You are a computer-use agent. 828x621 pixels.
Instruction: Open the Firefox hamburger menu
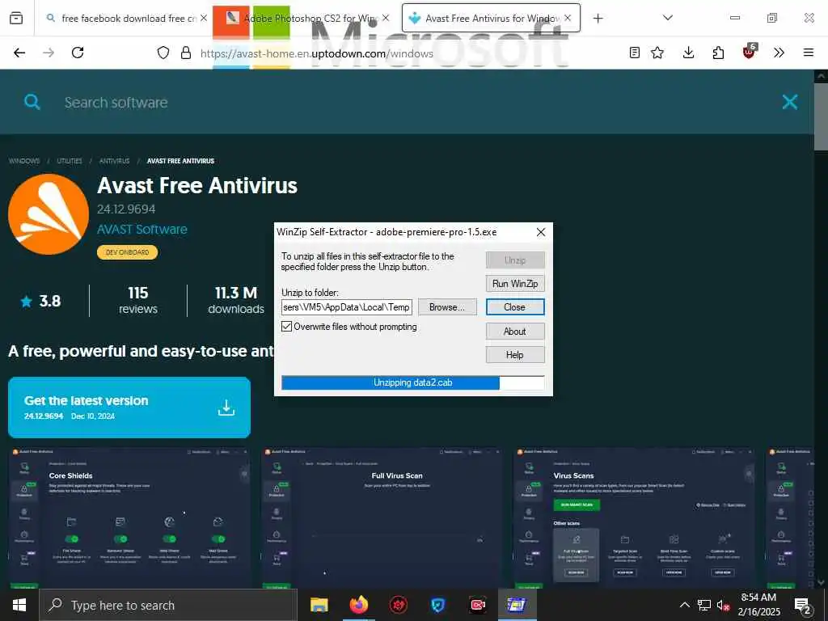click(x=809, y=53)
